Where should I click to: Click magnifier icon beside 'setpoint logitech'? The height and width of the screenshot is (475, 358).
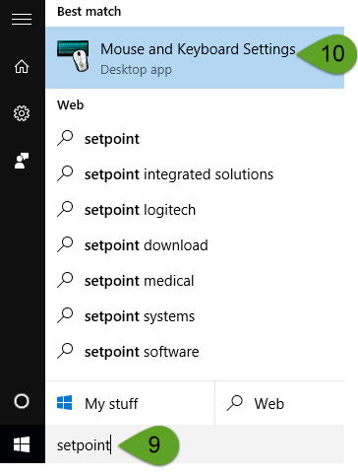click(x=65, y=209)
